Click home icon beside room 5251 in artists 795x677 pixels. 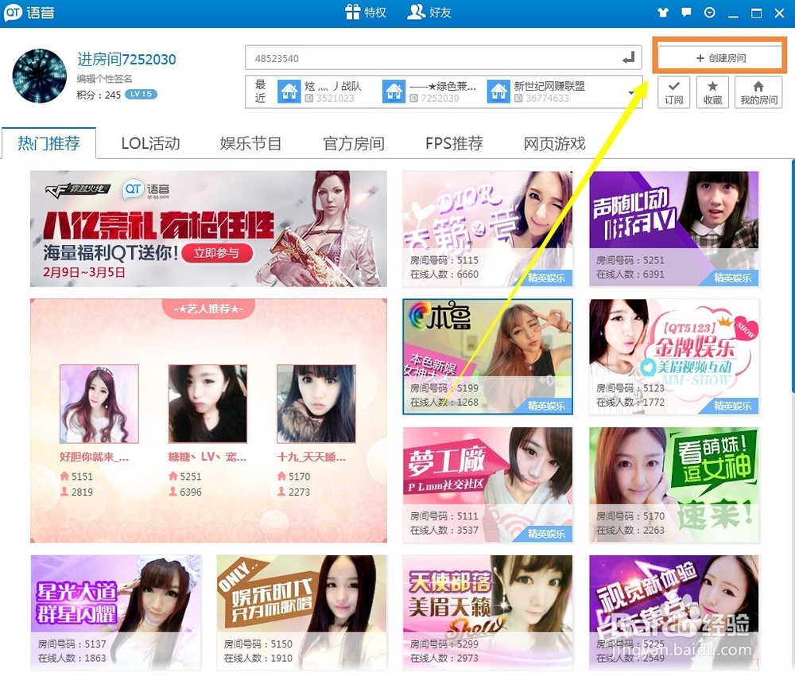click(x=173, y=476)
